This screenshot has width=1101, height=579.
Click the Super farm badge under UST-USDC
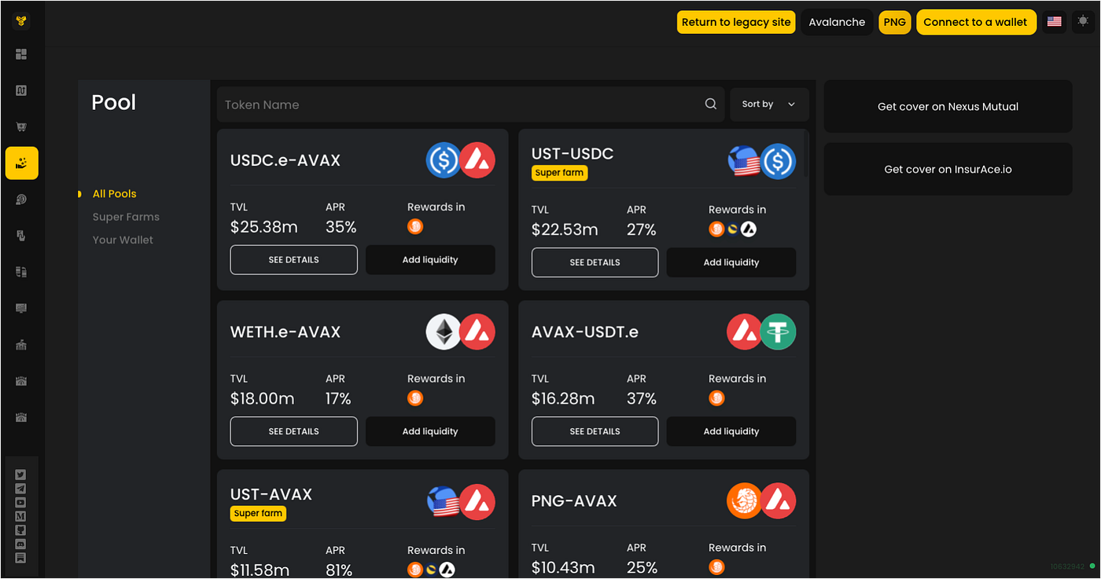point(559,173)
